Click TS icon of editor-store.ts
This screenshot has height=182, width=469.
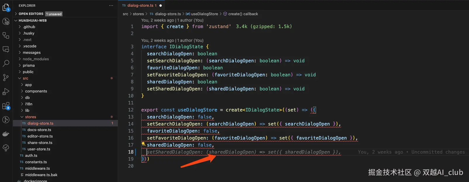click(x=24, y=136)
